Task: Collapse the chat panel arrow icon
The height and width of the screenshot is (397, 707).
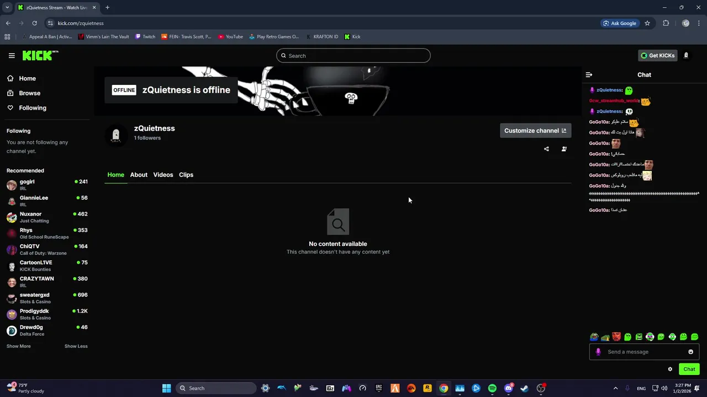Action: [x=589, y=75]
